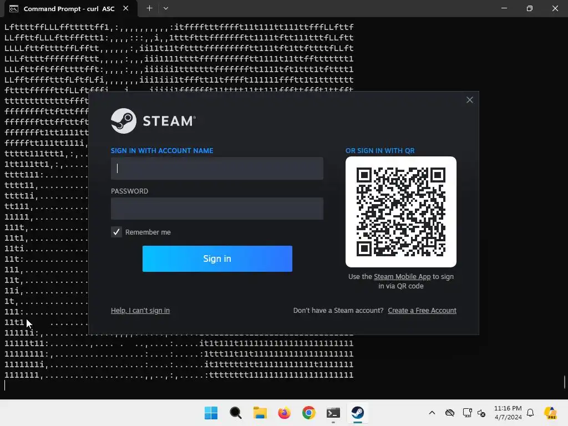
Task: Open the Create a Free Account link
Action: 422,311
